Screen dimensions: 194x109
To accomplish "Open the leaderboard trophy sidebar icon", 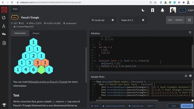I will point(4,105).
